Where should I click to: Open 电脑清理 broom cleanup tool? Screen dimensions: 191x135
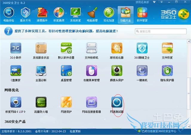92,15
